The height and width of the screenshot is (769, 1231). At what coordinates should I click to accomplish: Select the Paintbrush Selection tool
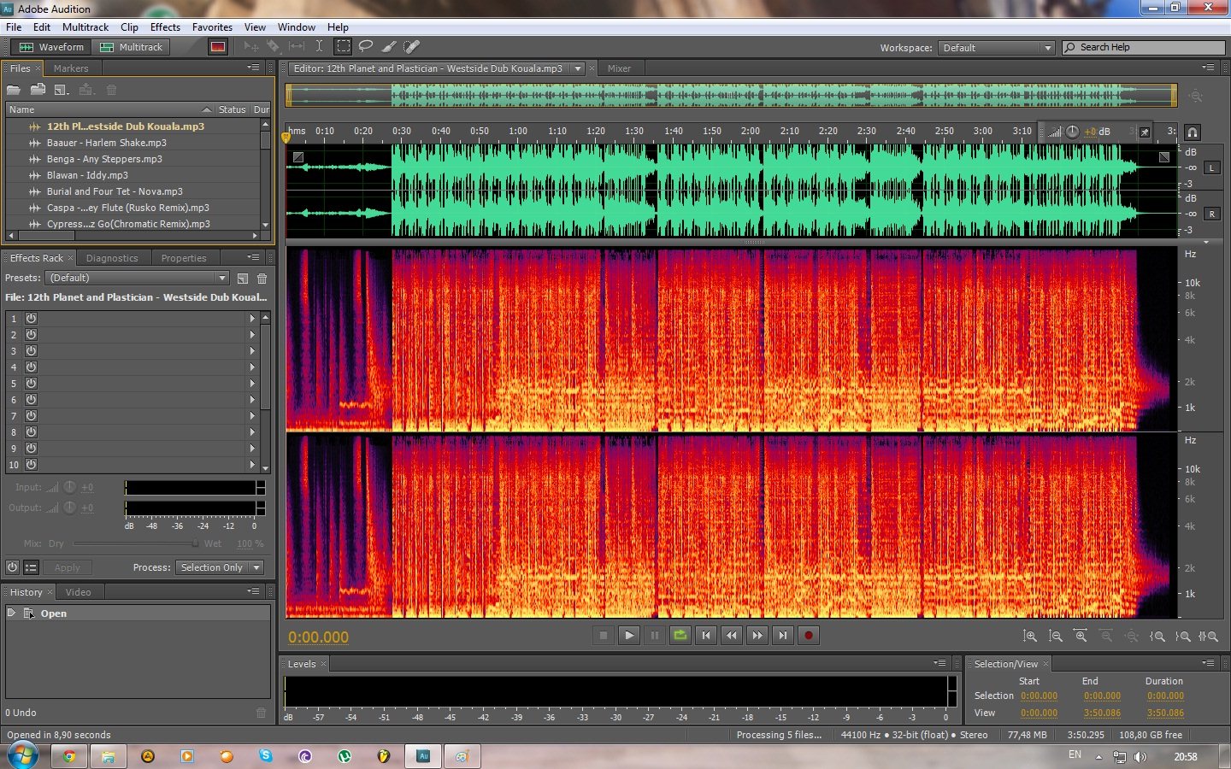389,47
